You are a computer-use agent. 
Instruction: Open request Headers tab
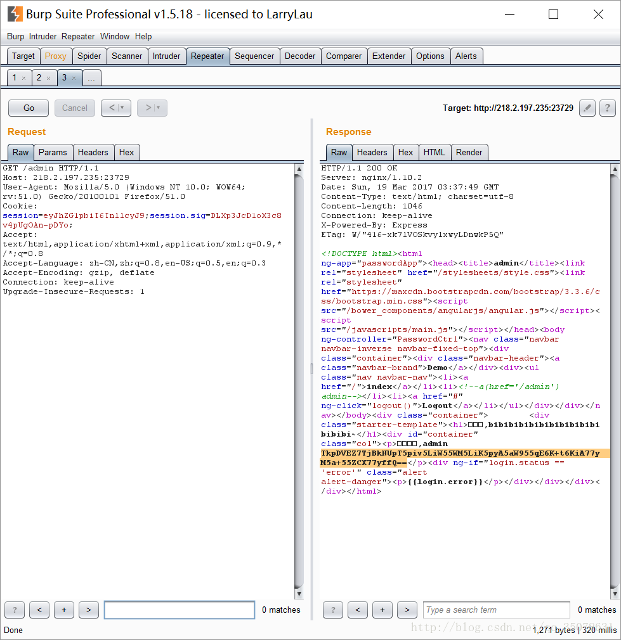pyautogui.click(x=93, y=152)
